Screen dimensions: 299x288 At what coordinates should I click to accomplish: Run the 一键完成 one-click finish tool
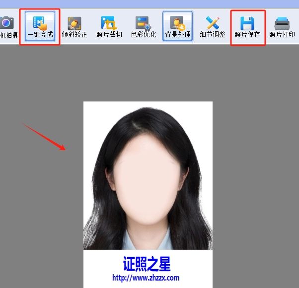pos(40,26)
